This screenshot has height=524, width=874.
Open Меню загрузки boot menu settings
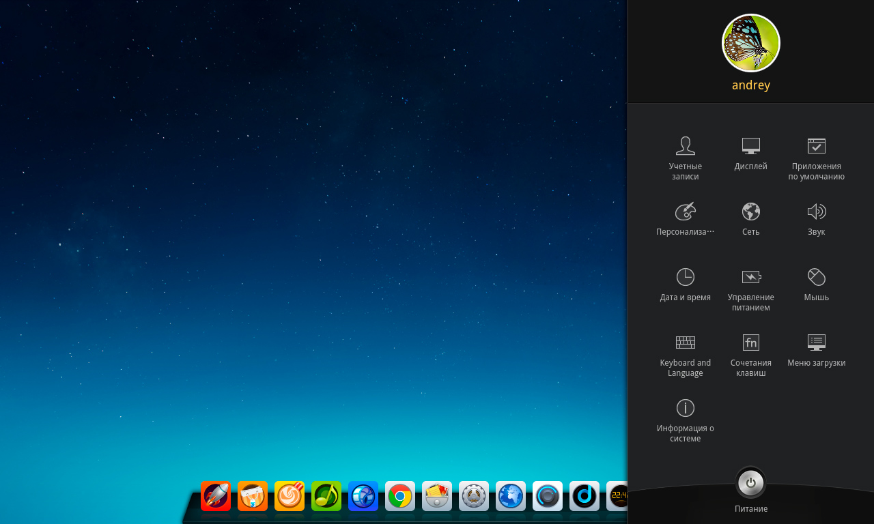tap(816, 349)
